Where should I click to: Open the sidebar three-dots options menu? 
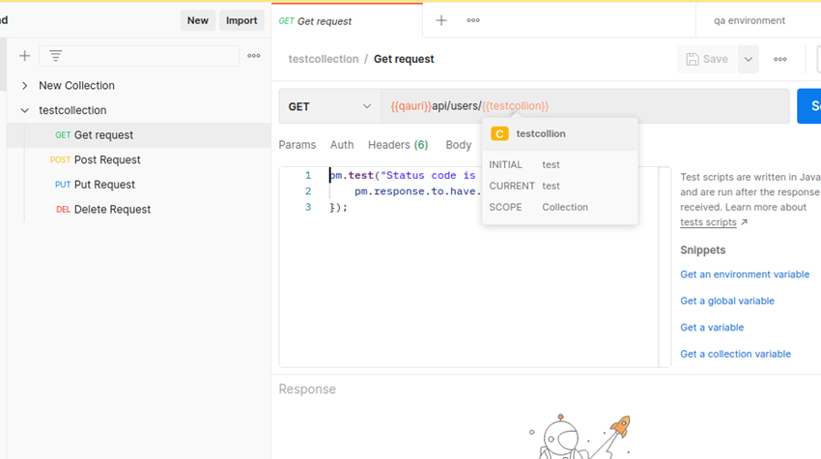[254, 56]
